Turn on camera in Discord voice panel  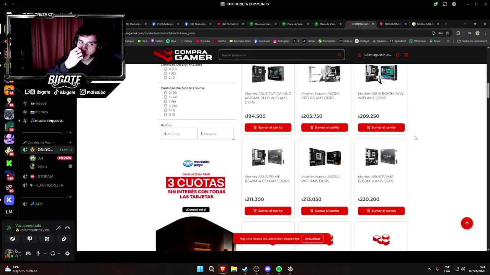(13, 239)
